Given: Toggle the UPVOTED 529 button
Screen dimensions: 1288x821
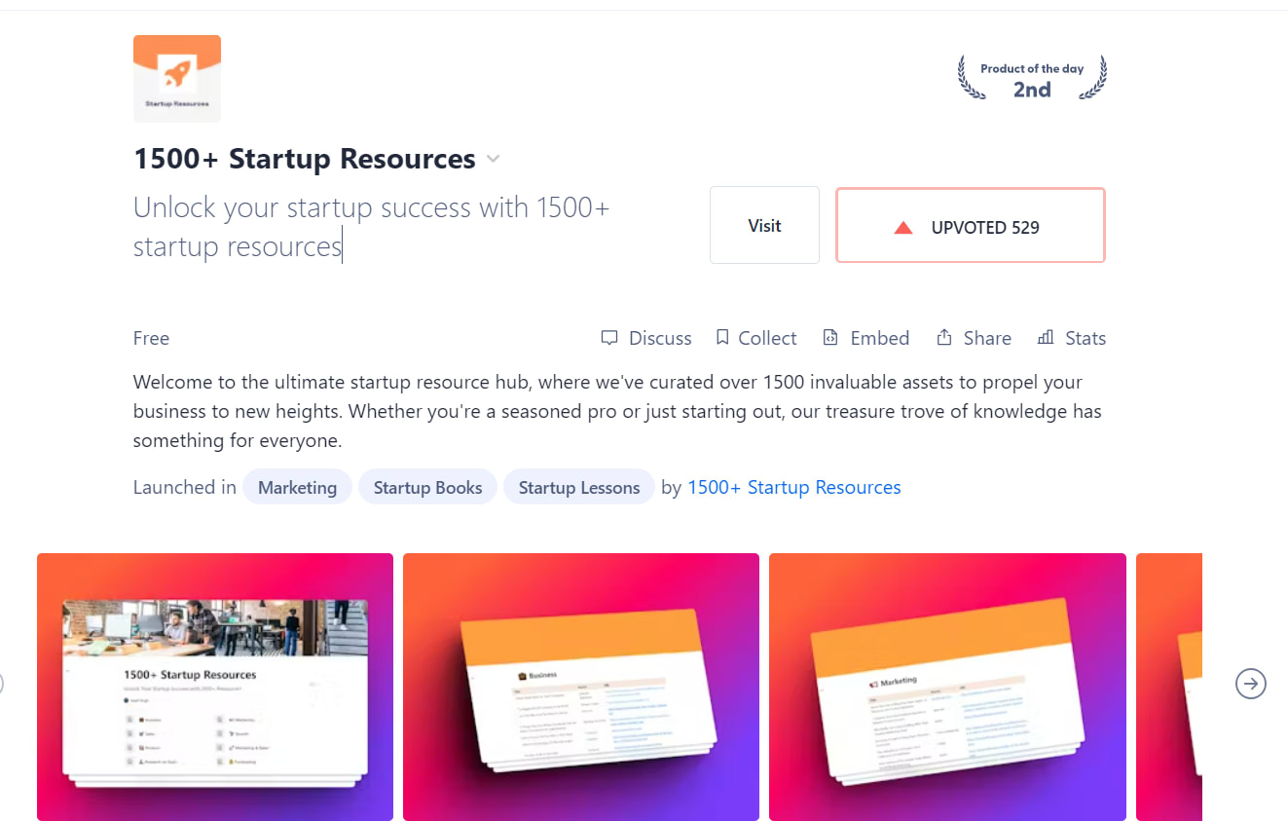Looking at the screenshot, I should 971,225.
